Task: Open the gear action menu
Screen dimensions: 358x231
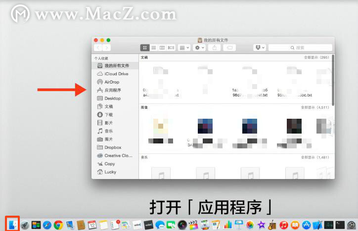Action: click(199, 48)
